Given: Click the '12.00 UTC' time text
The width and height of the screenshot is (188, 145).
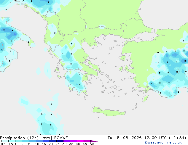Looking at the screenshot, I should click(x=155, y=138).
